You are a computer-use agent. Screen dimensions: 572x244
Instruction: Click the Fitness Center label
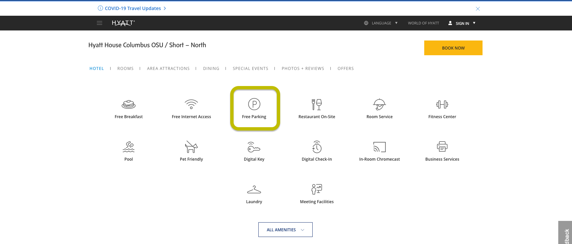click(442, 117)
